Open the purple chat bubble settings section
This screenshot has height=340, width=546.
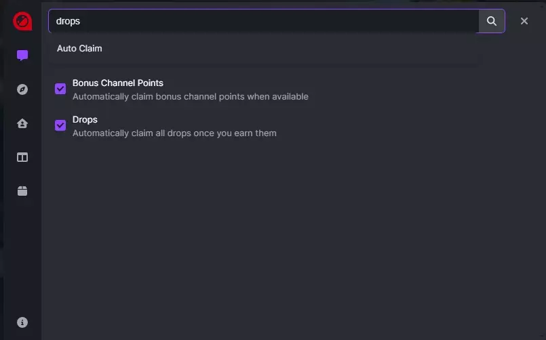[22, 56]
